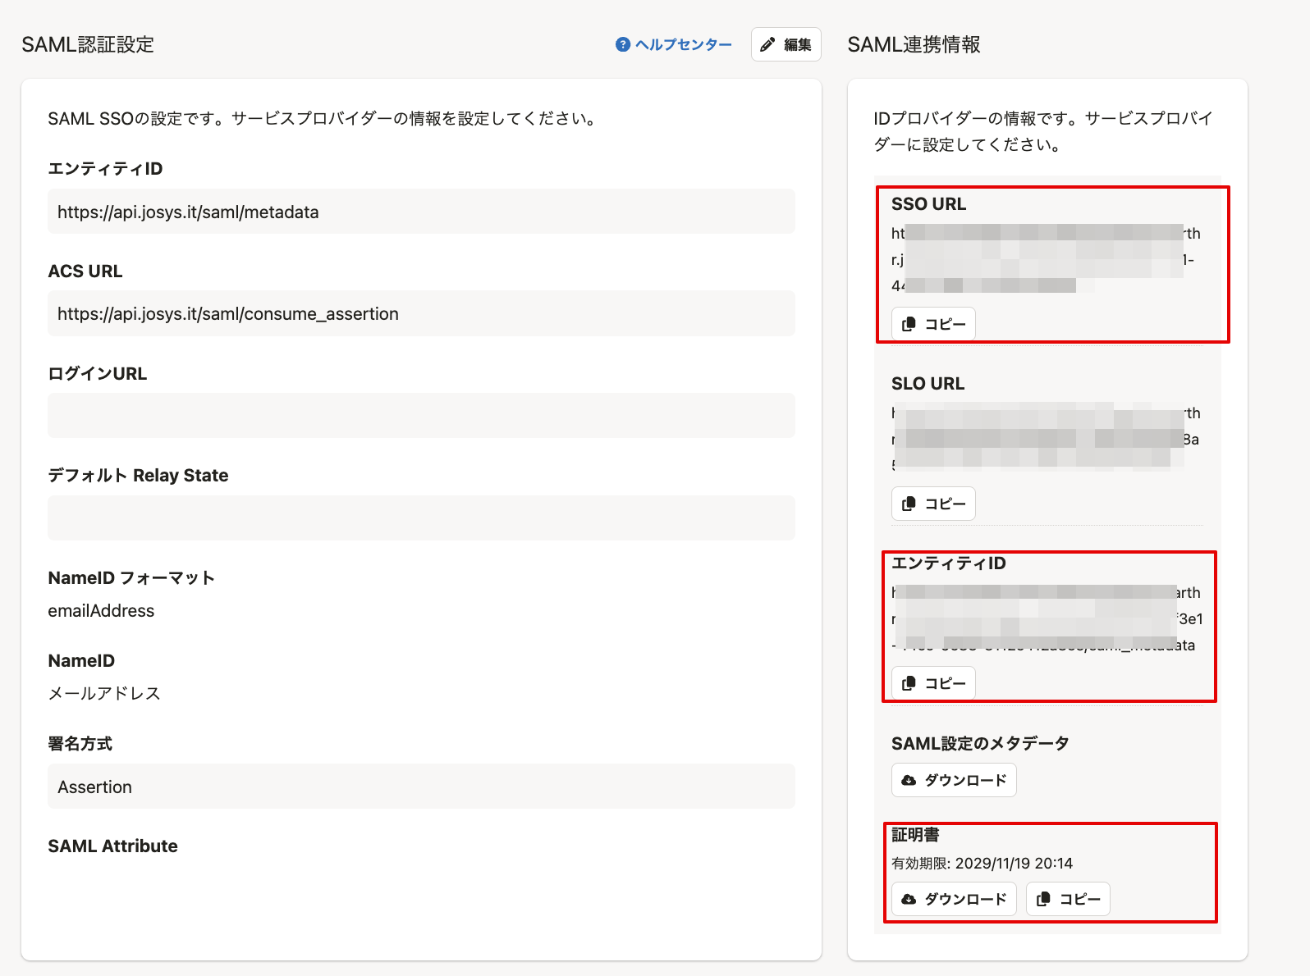Viewport: 1310px width, 976px height.
Task: Open the 署名方式 Assertion field
Action: [x=421, y=787]
